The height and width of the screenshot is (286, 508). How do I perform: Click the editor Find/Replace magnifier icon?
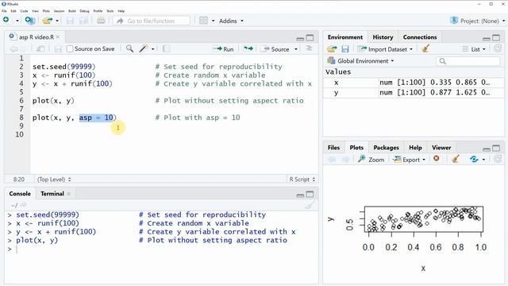click(x=129, y=48)
